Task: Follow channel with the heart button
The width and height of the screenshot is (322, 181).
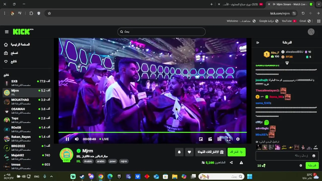Action: pos(189,152)
